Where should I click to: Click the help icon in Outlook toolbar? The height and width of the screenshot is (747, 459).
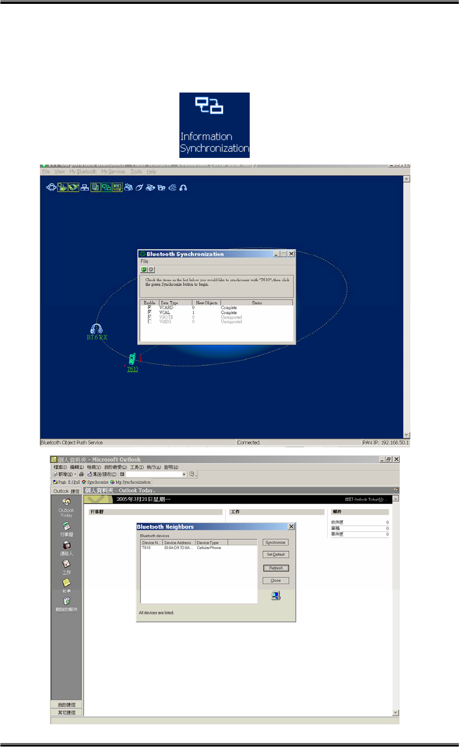[192, 474]
